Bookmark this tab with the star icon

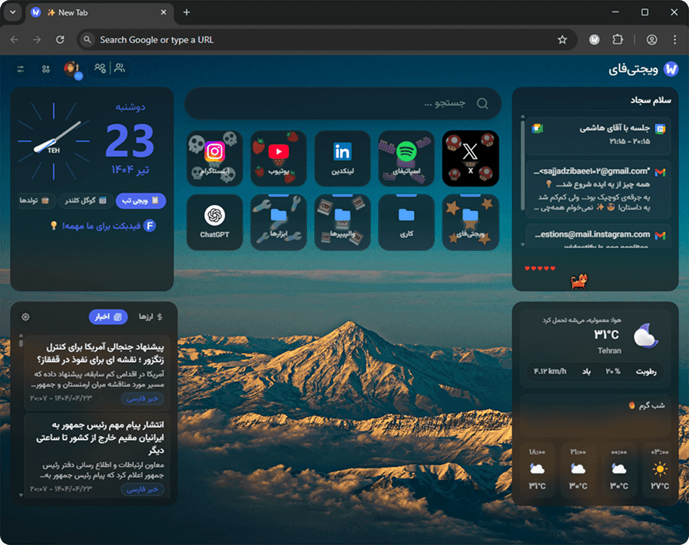(562, 40)
